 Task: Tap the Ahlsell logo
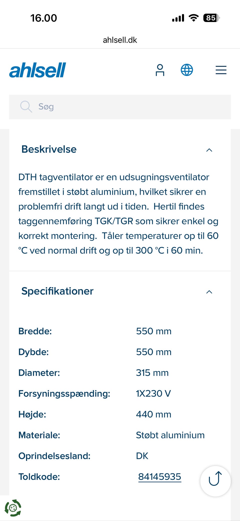(x=38, y=70)
